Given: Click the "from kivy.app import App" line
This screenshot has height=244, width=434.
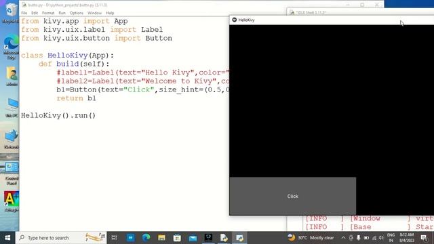Looking at the screenshot, I should pyautogui.click(x=75, y=21).
